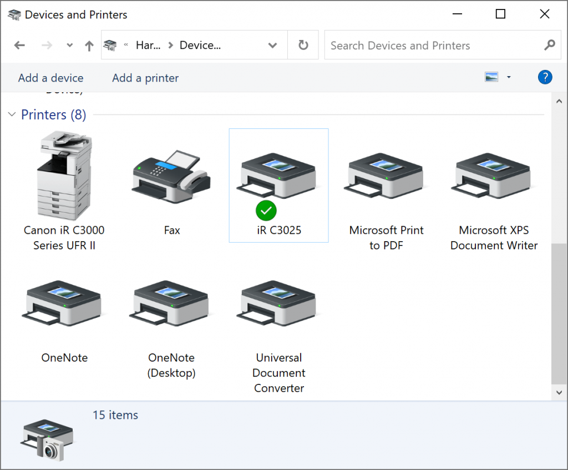Click the Printers (8) group header
This screenshot has height=470, width=568.
tap(54, 114)
